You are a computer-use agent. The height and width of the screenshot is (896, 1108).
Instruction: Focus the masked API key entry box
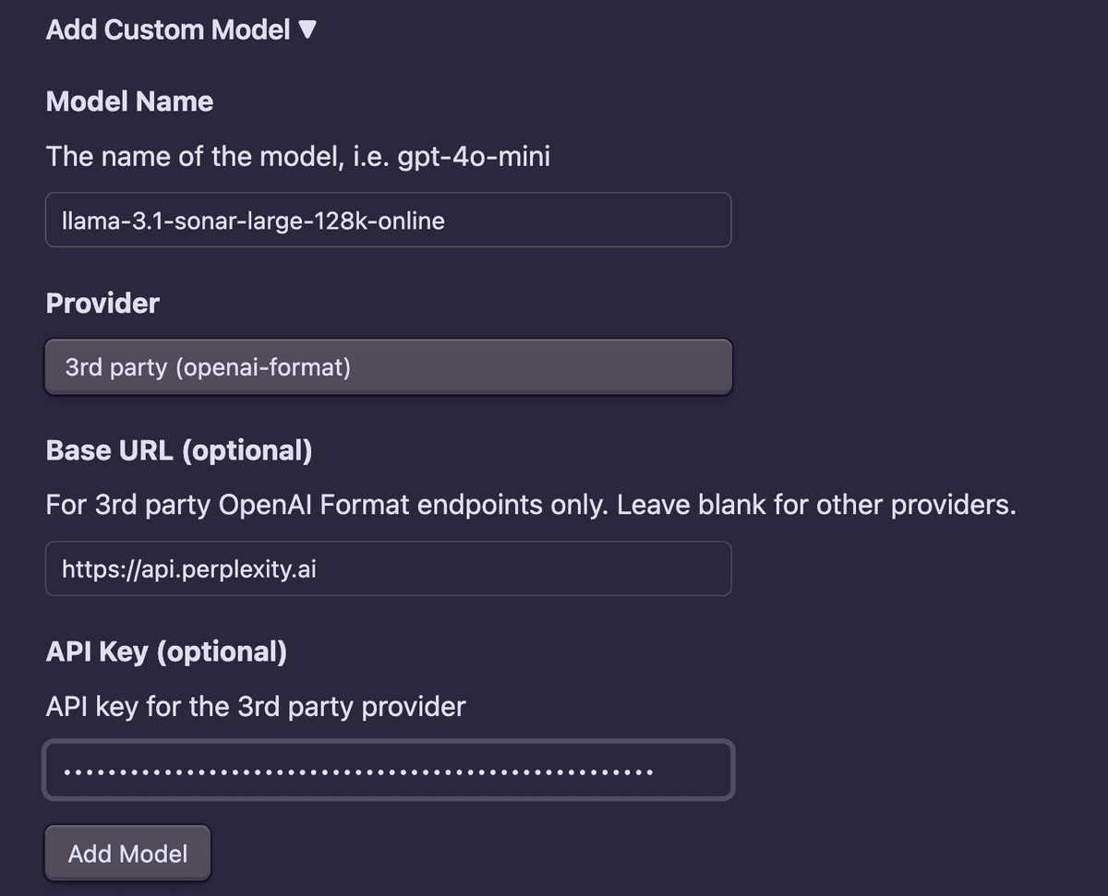click(388, 770)
